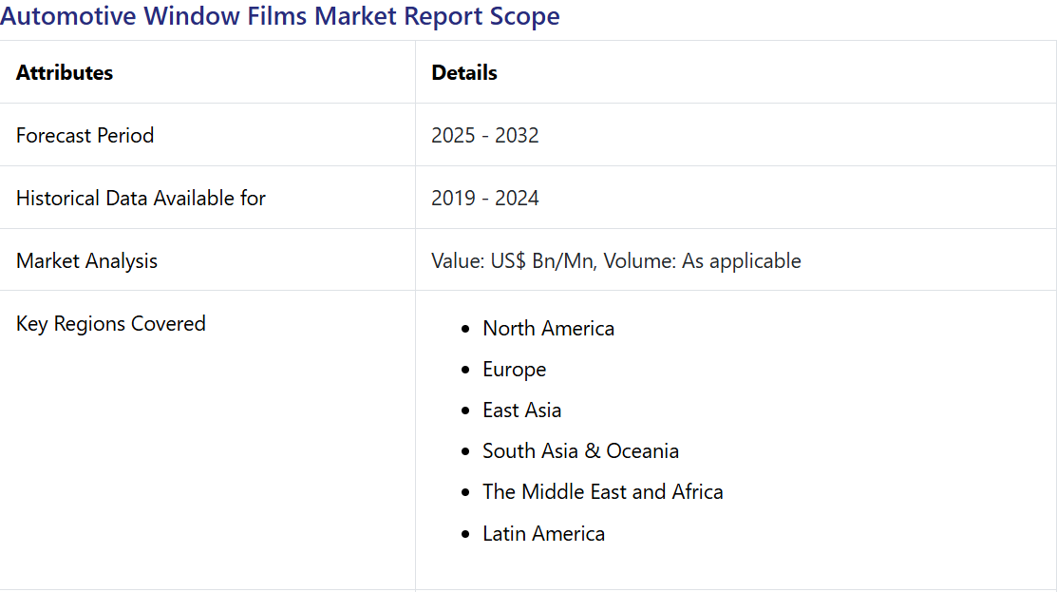
Task: Click the bullet point beside East Asia
Action: tap(464, 411)
